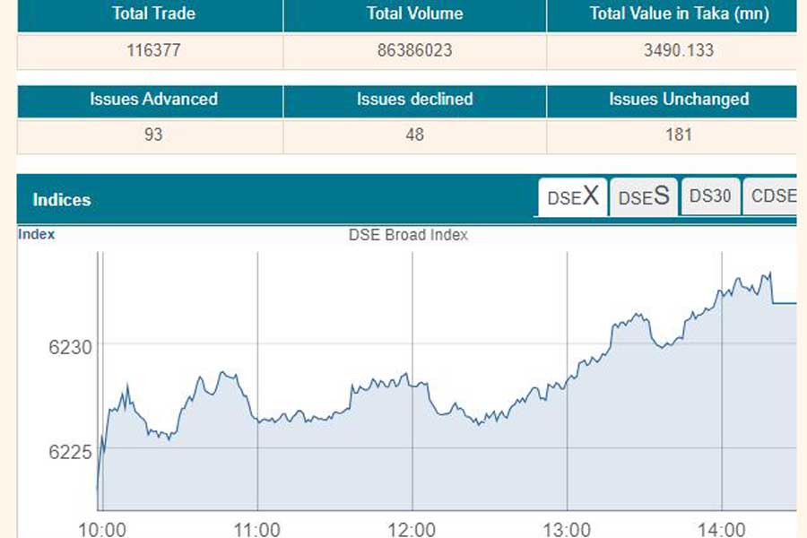
Task: Click the Total Value in Taka header
Action: click(676, 14)
